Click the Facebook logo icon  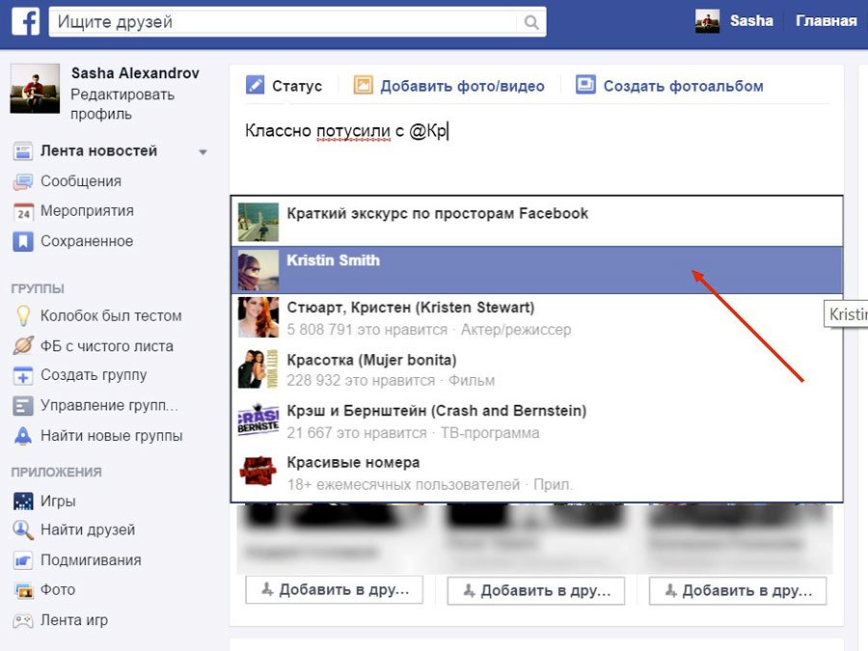(x=25, y=21)
